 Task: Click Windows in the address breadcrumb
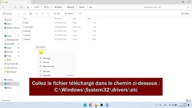[x=58, y=7]
